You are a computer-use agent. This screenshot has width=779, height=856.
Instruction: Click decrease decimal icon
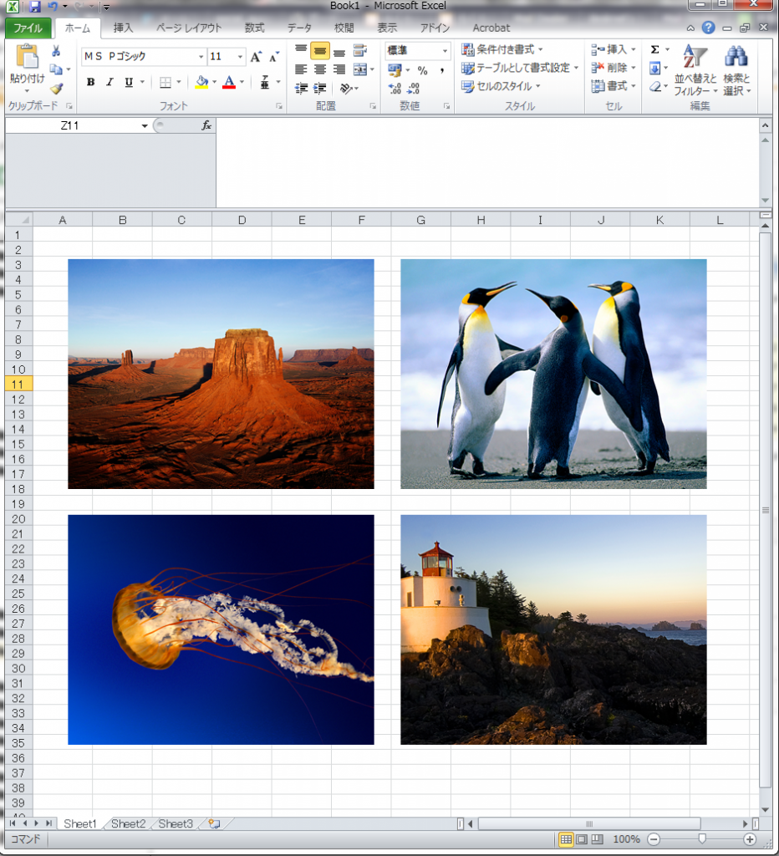tap(414, 89)
